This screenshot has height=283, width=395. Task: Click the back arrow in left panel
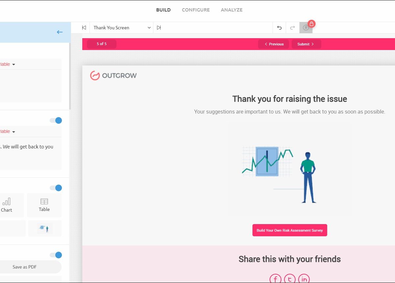(60, 32)
